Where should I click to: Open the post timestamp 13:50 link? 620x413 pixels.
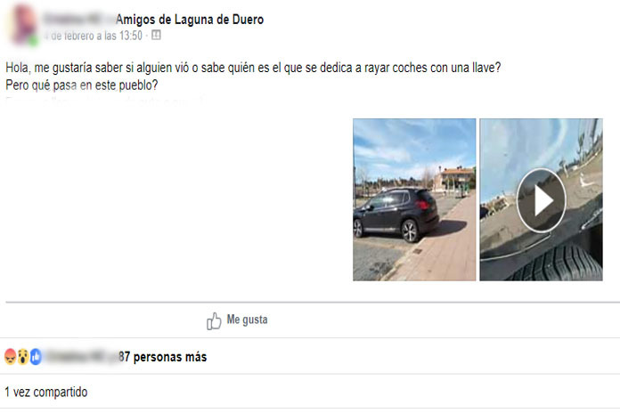pyautogui.click(x=94, y=36)
